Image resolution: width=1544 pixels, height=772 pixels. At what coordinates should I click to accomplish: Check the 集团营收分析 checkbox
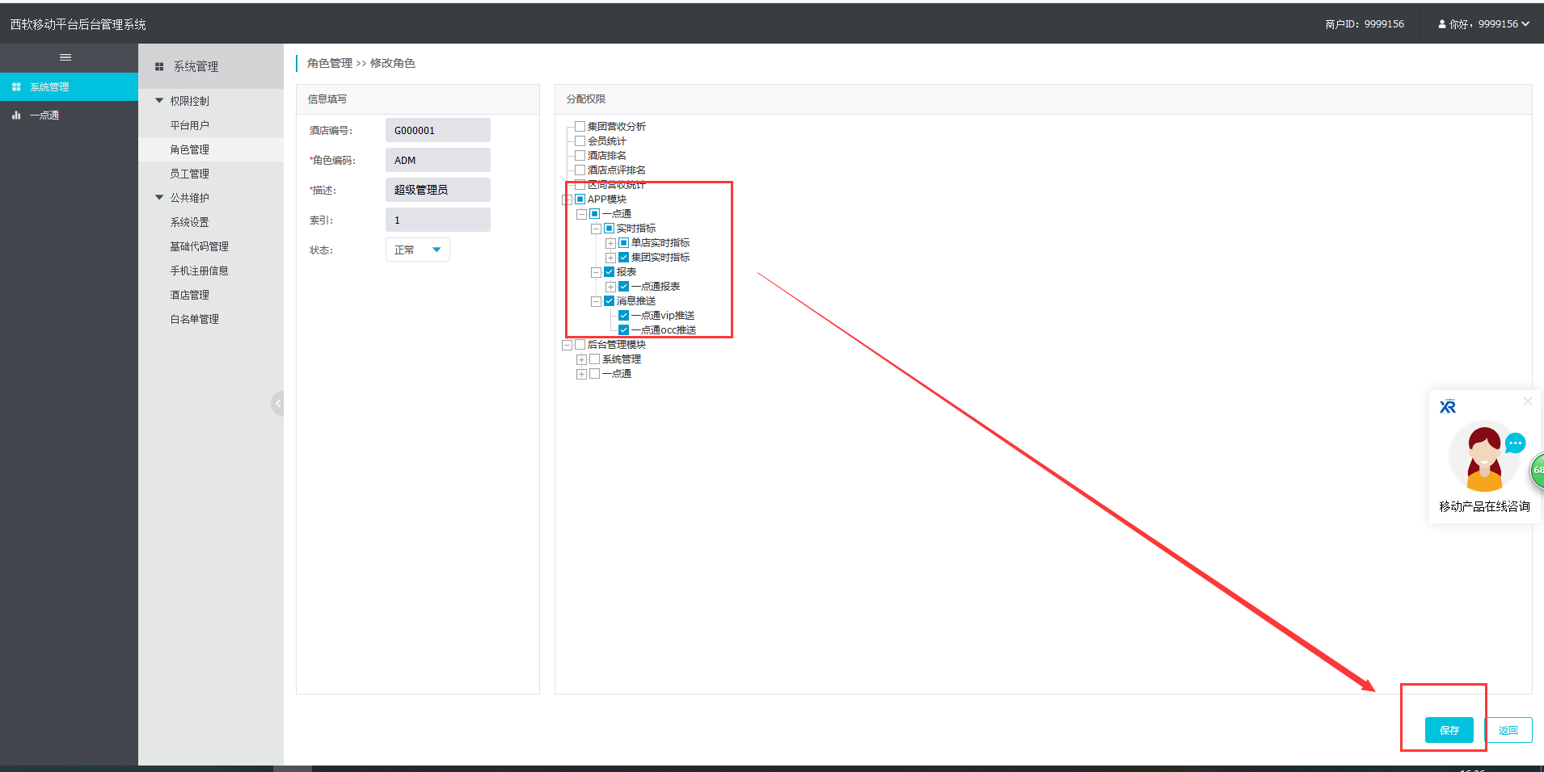tap(580, 127)
